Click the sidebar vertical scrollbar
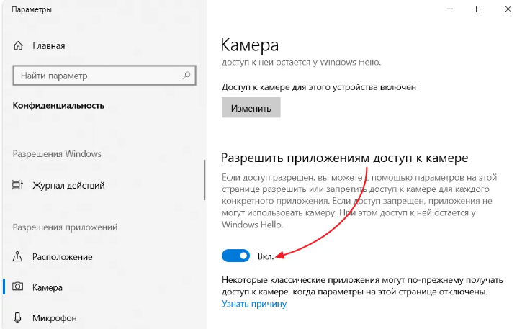The width and height of the screenshot is (517, 329). click(x=204, y=180)
